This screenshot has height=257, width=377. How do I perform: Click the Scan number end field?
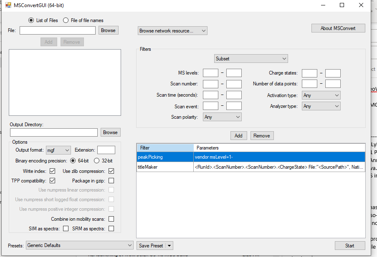point(234,84)
